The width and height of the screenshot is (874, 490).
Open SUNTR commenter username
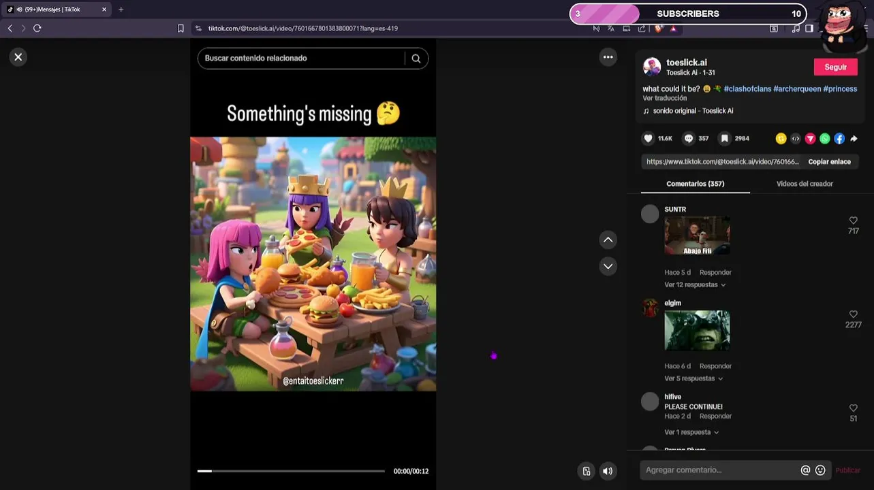(x=675, y=210)
